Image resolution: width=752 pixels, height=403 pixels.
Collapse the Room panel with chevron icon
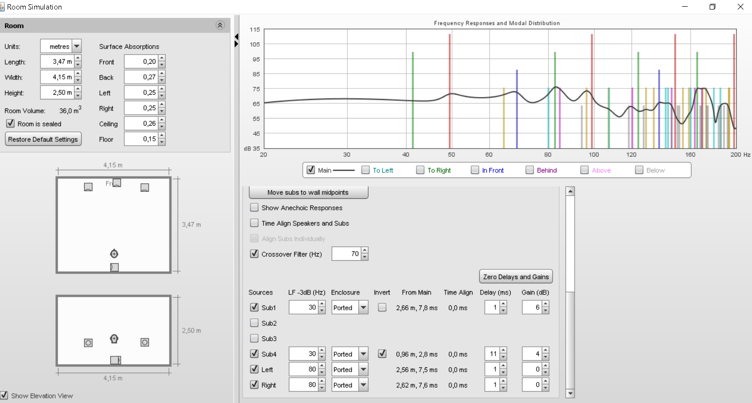(220, 26)
